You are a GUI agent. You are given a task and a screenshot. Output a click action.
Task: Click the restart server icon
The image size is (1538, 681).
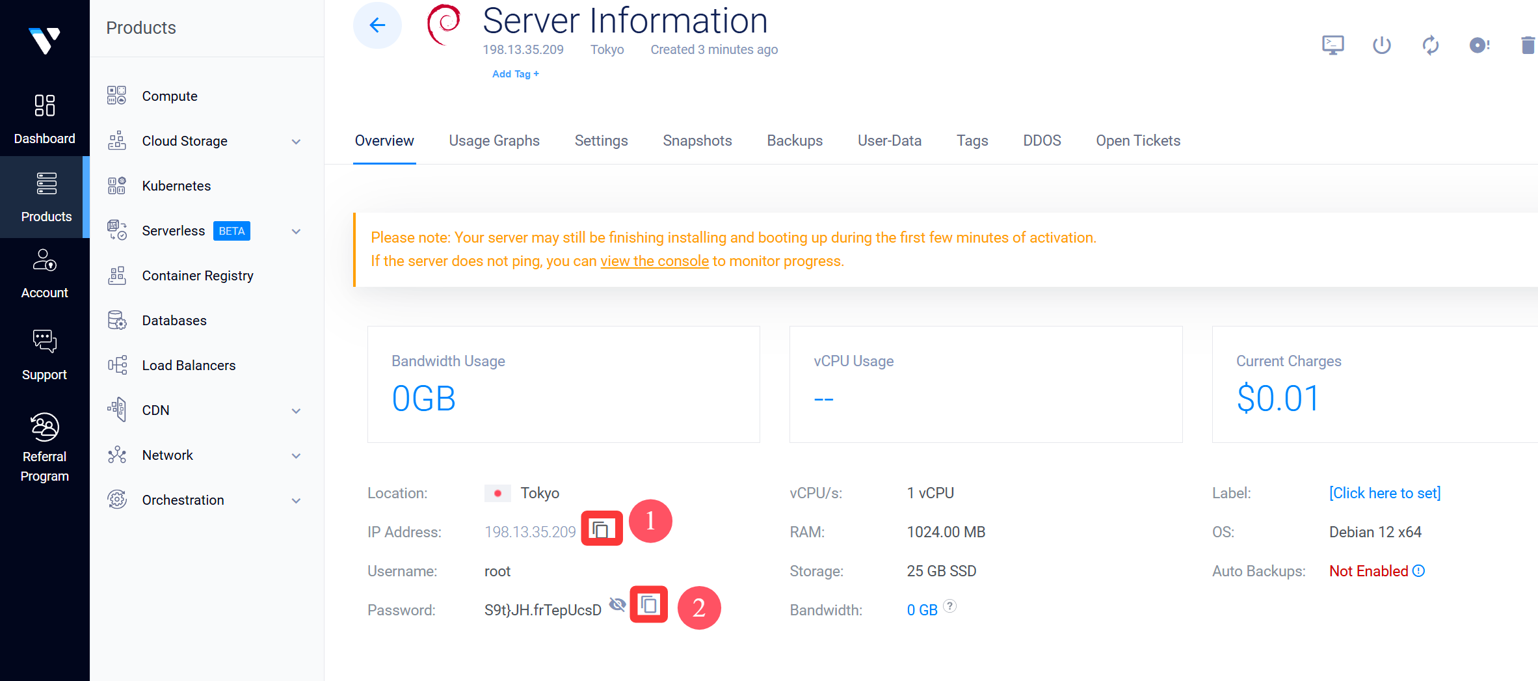(x=1430, y=45)
